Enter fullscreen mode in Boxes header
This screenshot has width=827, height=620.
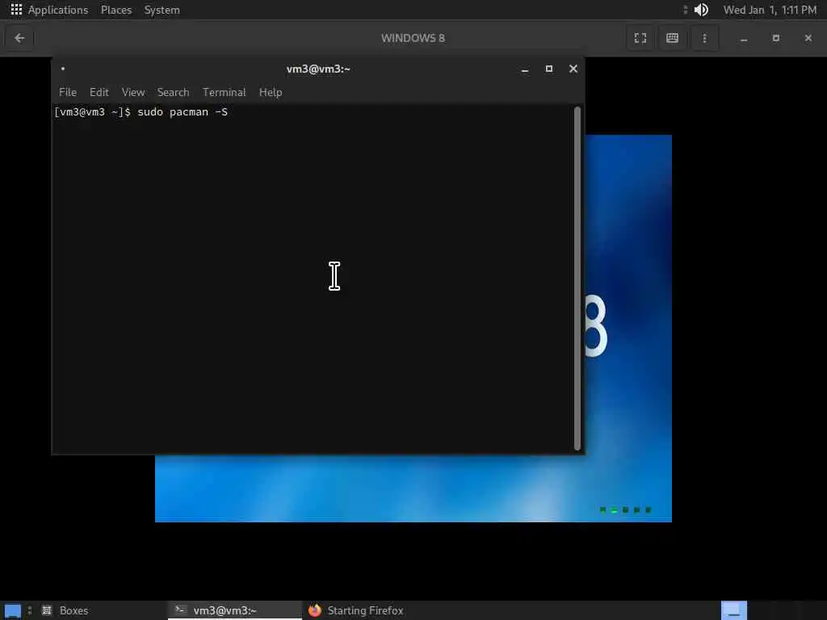640,38
